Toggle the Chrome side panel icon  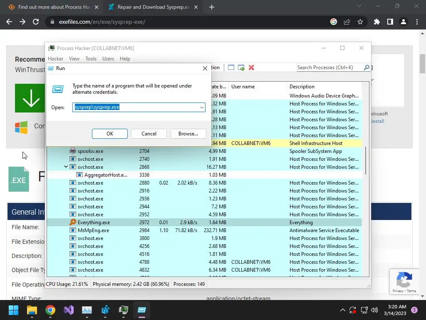pyautogui.click(x=390, y=22)
